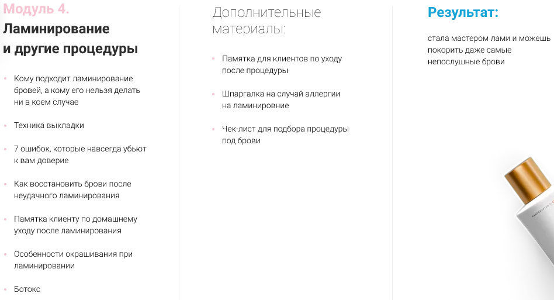554x300 pixels.
Task: Click the pink "Модуль 4." heading
Action: [x=36, y=10]
